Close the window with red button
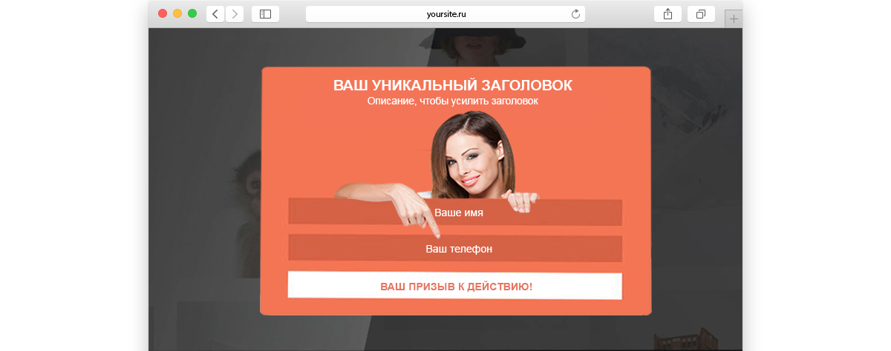Viewport: 891px width, 351px height. (x=163, y=13)
